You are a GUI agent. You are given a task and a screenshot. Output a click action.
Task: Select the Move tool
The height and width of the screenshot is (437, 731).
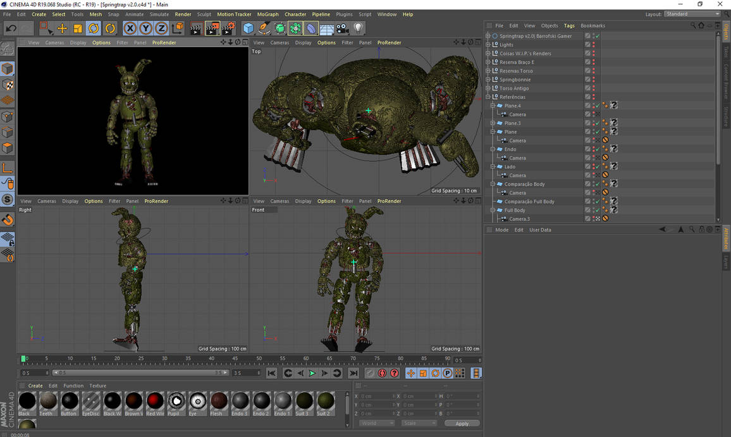coord(62,28)
